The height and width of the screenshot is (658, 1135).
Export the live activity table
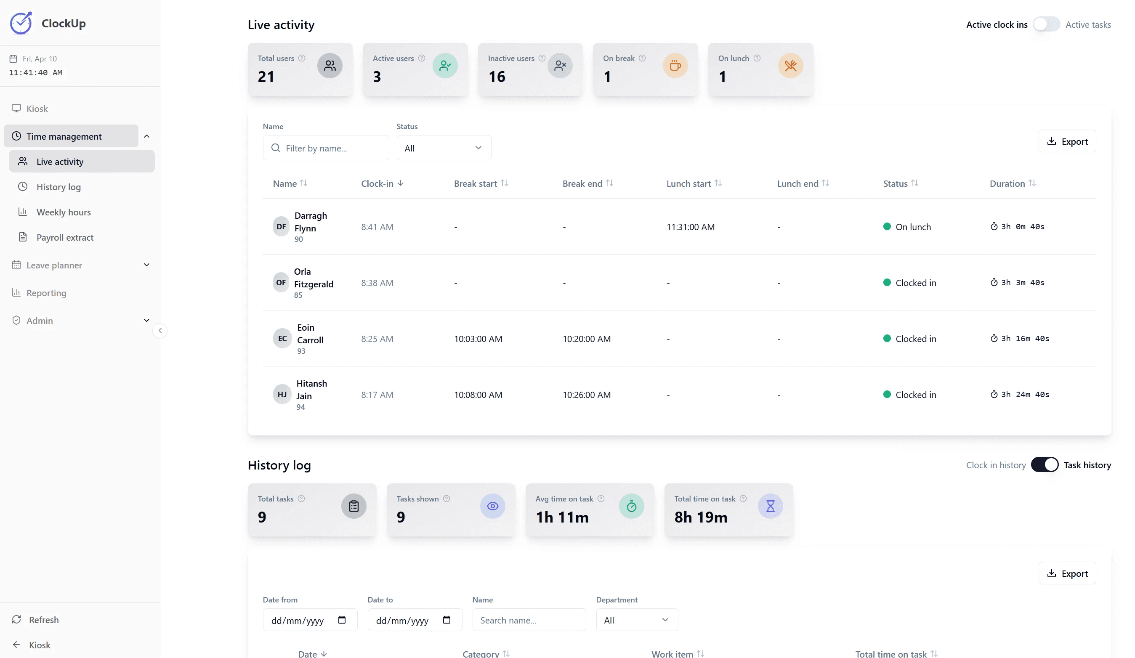click(x=1066, y=141)
